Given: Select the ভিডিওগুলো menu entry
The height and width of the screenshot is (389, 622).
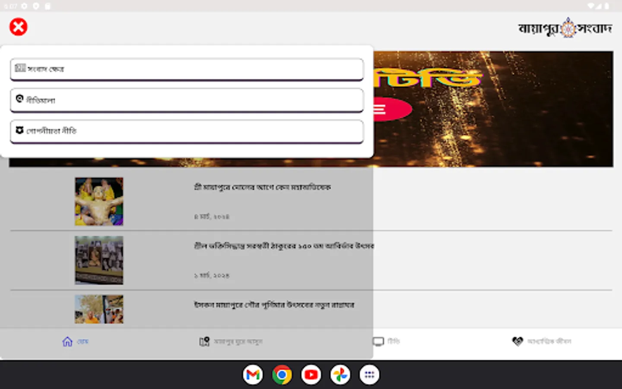Looking at the screenshot, I should tap(187, 100).
